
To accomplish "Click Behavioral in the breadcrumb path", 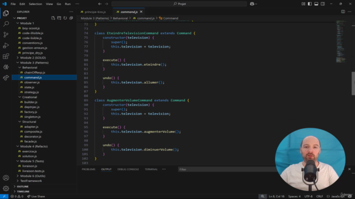I will [x=120, y=18].
